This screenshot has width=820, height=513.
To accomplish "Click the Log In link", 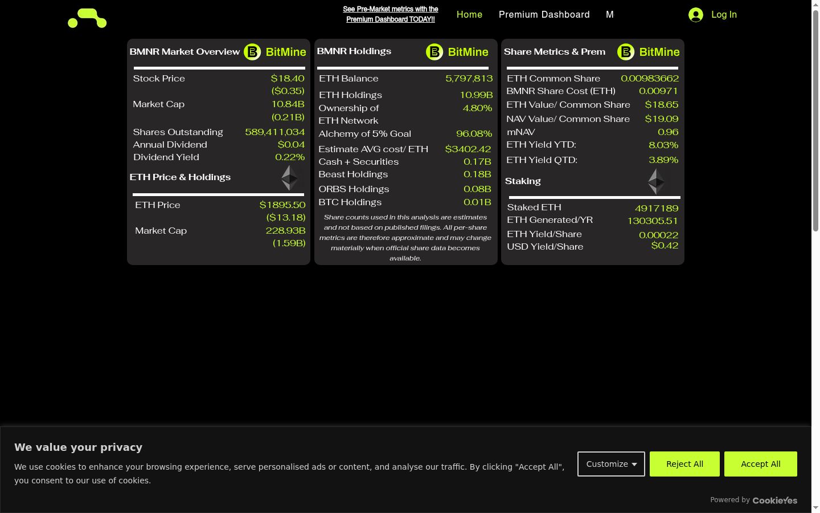I will pos(724,15).
